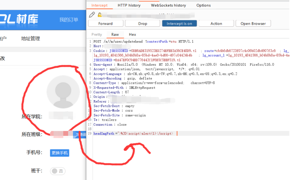
Task: Select the Raw view tab
Action: [x=115, y=34]
